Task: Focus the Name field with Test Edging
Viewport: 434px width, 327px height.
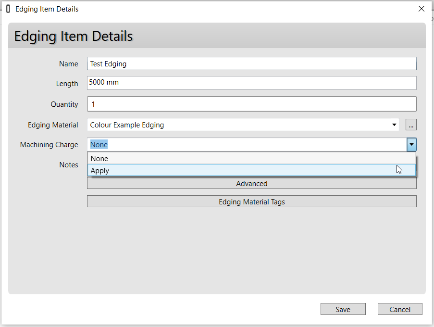Action: tap(251, 63)
